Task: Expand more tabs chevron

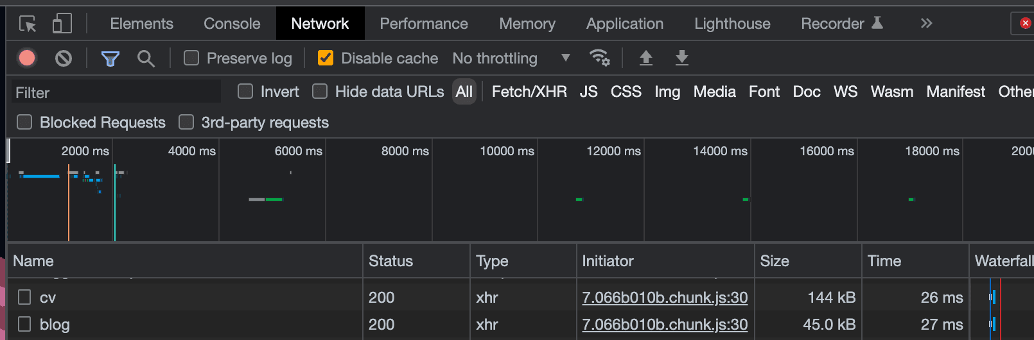Action: [x=925, y=24]
